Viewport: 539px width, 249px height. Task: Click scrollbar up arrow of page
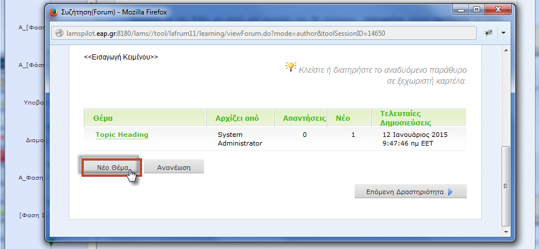tap(505, 51)
